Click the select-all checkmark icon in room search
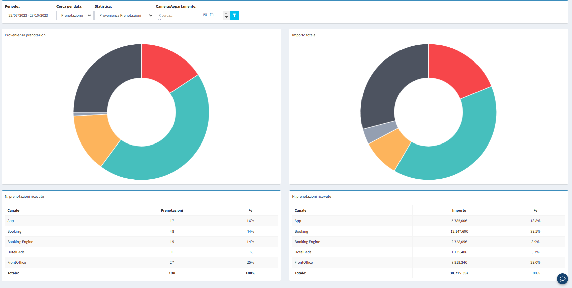The height and width of the screenshot is (288, 572). pyautogui.click(x=205, y=15)
